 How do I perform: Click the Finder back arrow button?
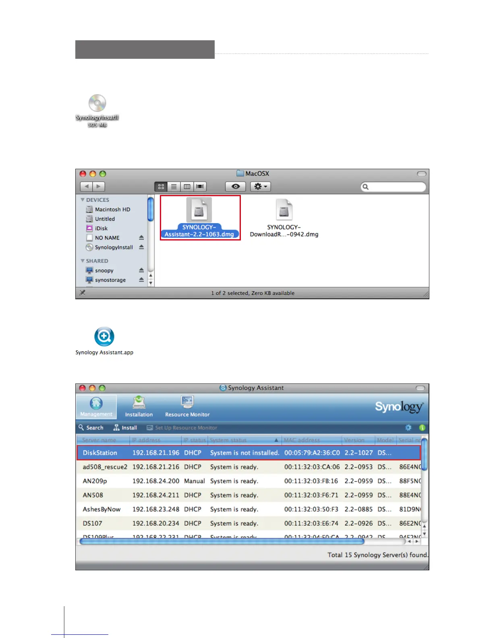tap(86, 186)
